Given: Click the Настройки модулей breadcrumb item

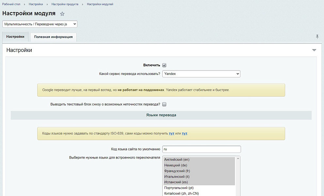Looking at the screenshot, I should 100,4.
